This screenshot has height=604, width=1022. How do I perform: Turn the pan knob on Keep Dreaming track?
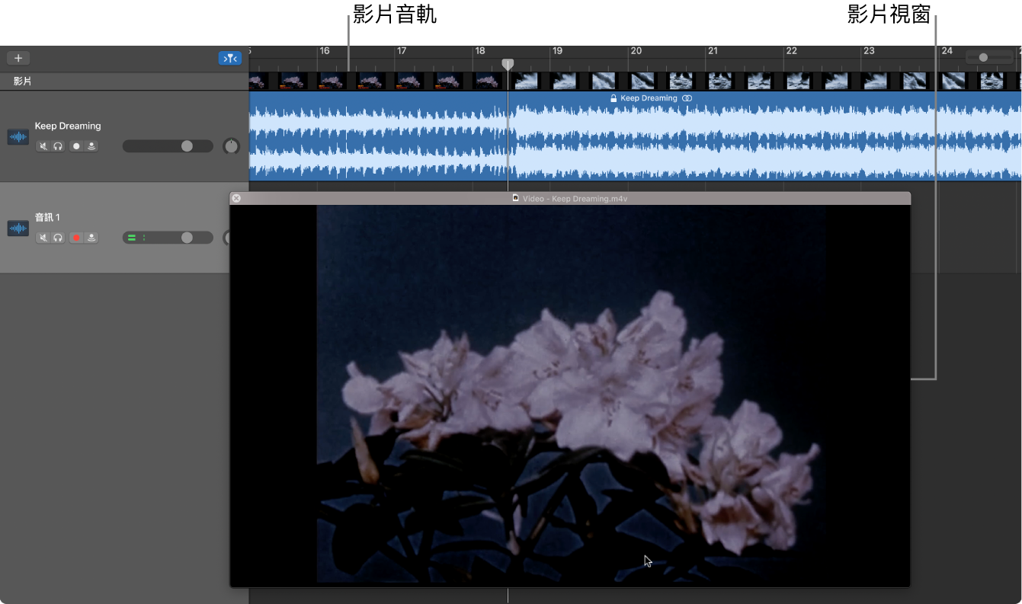click(231, 145)
